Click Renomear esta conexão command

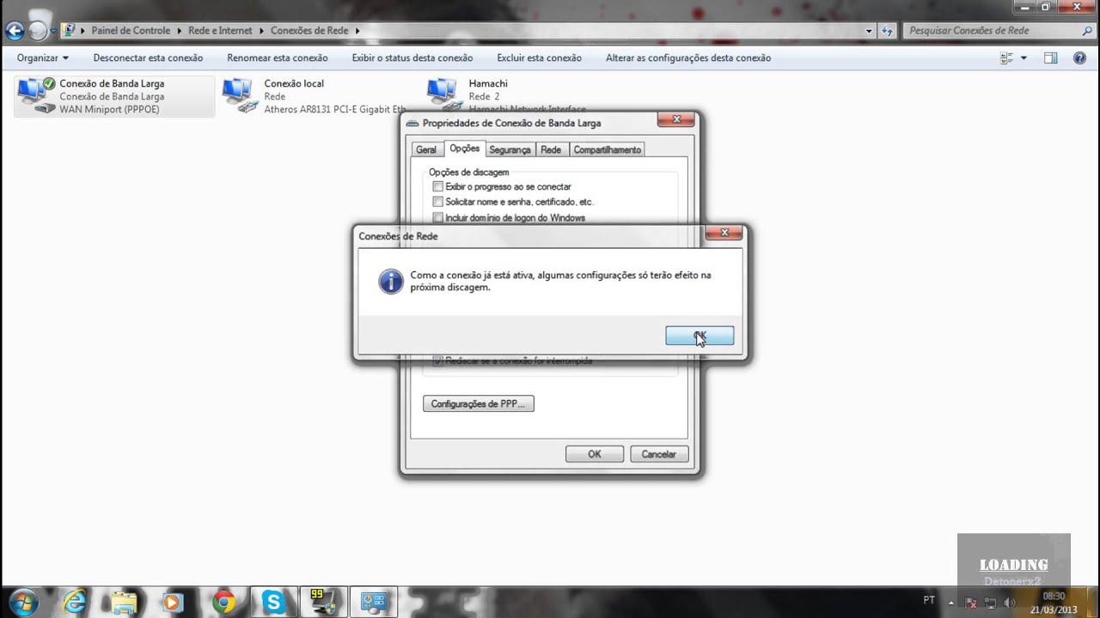click(278, 58)
